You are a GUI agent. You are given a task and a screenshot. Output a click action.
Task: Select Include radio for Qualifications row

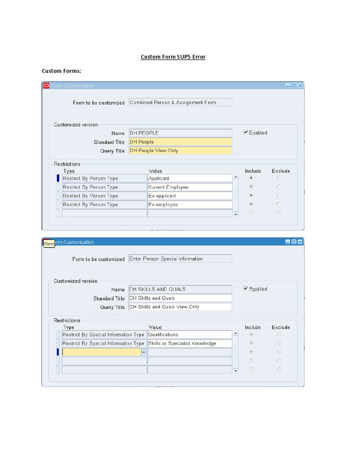(251, 334)
